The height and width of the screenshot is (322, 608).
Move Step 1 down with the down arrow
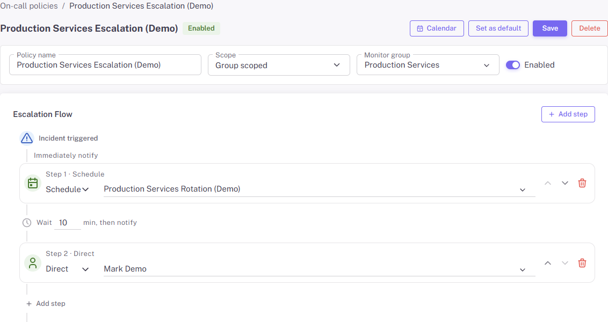tap(564, 182)
